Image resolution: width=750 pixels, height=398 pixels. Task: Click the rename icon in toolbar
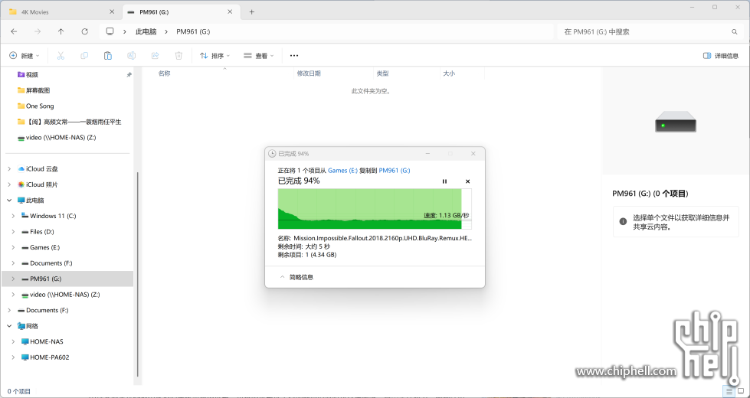click(131, 56)
